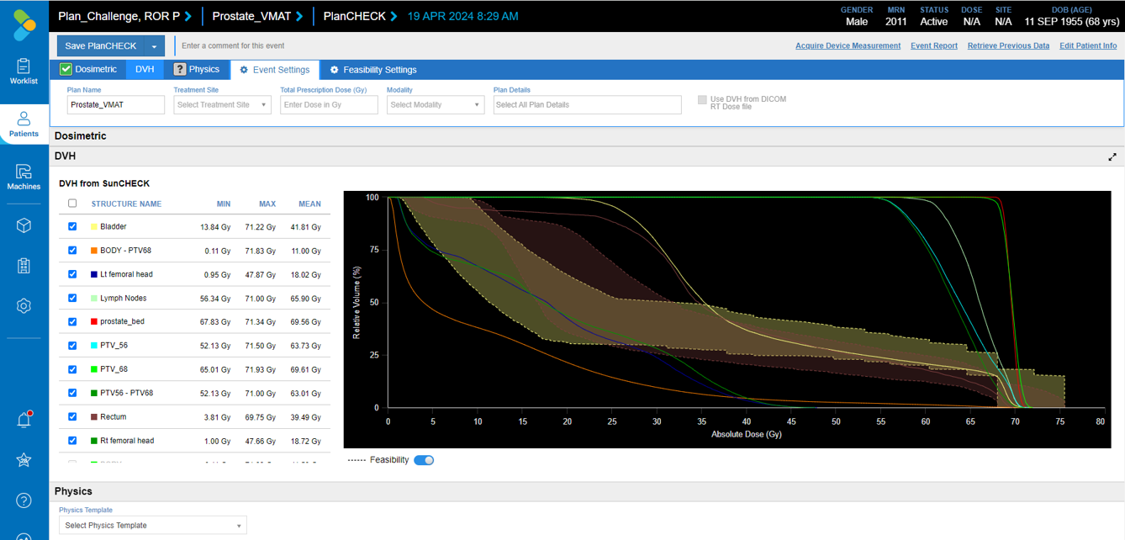
Task: Uncheck the Bladder structure checkbox
Action: (72, 226)
